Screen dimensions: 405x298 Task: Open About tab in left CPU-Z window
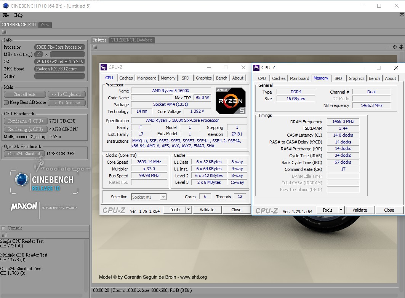[x=238, y=78]
